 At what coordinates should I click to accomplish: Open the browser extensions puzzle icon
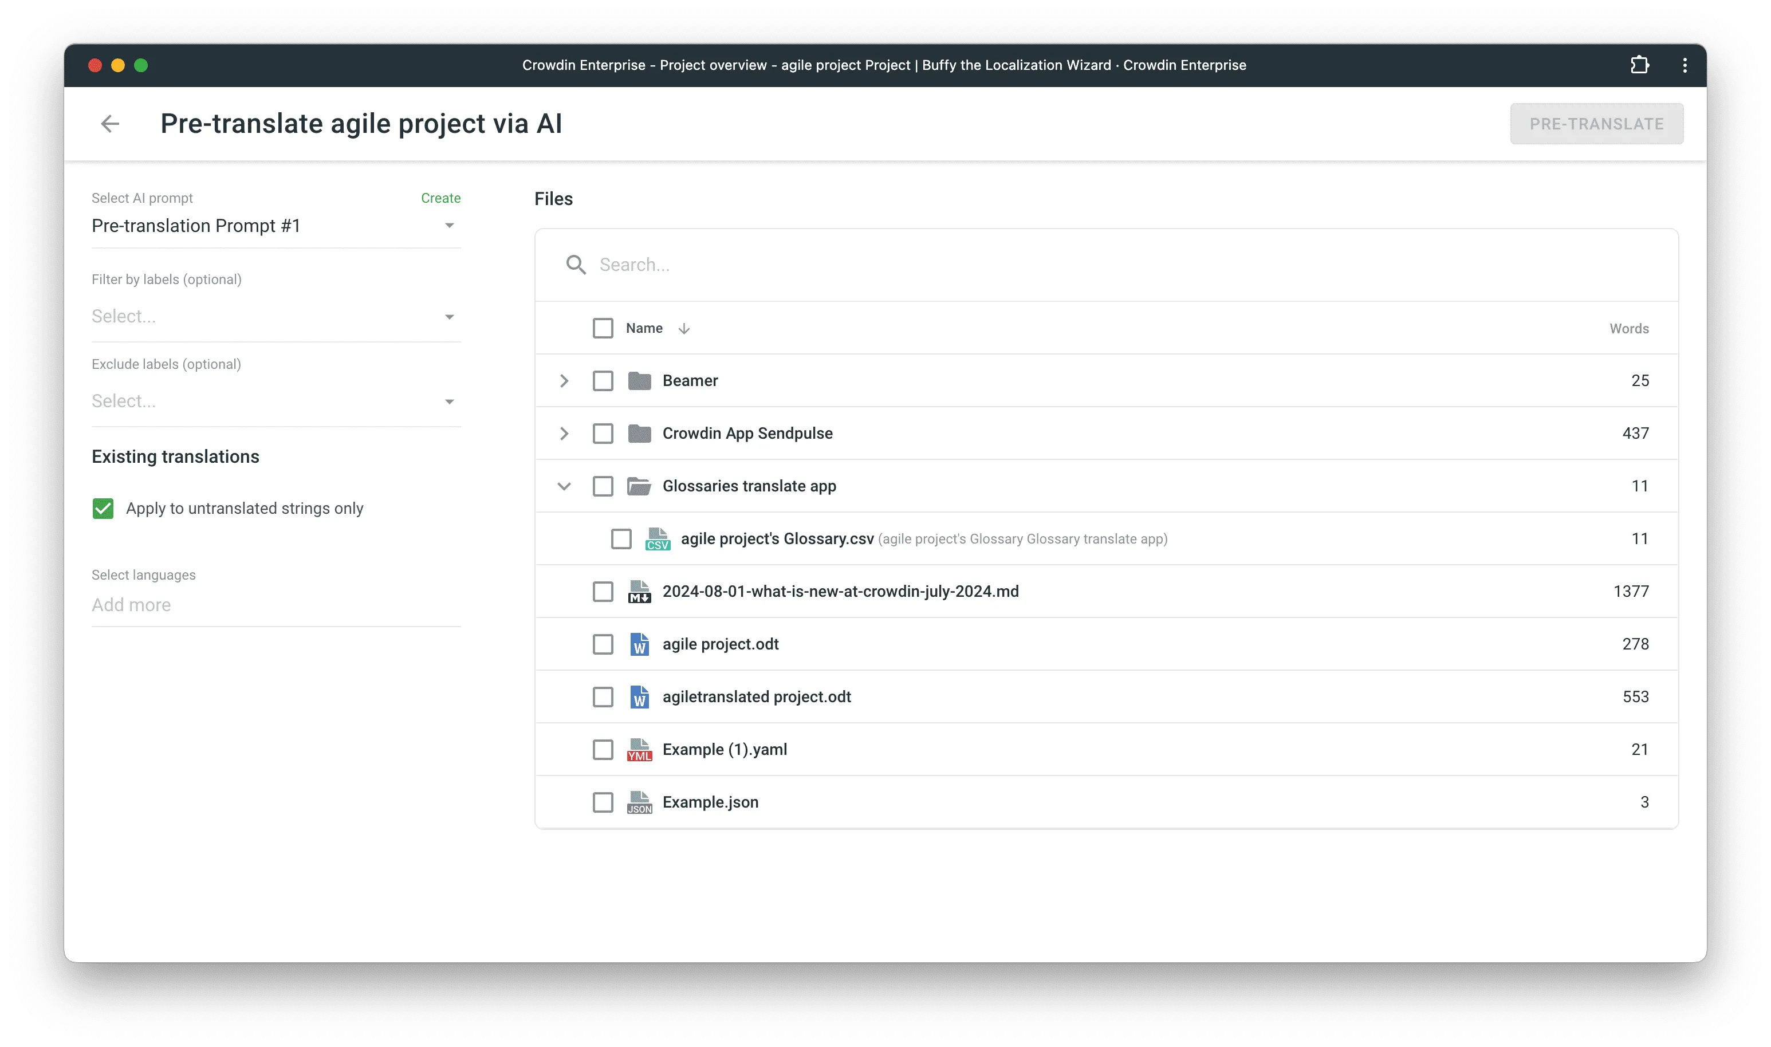tap(1639, 65)
